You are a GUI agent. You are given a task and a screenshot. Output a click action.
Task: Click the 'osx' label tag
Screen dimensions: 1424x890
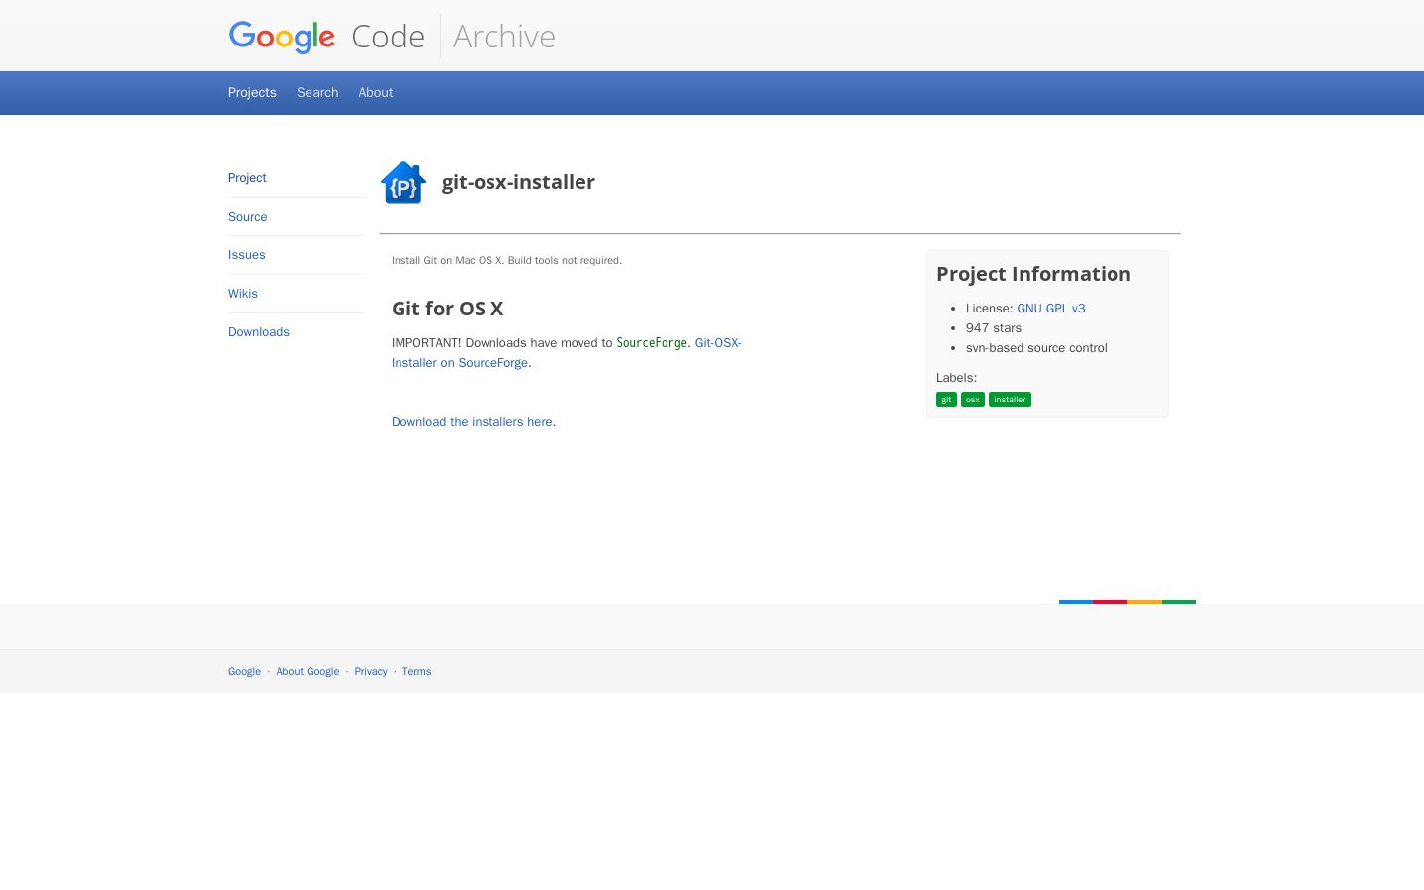pyautogui.click(x=973, y=400)
